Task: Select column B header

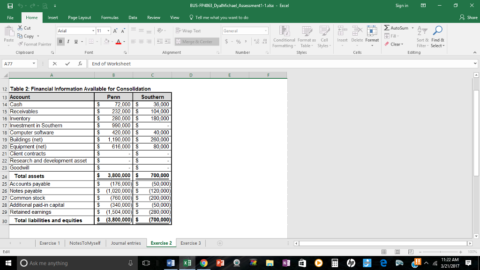Action: [x=113, y=75]
